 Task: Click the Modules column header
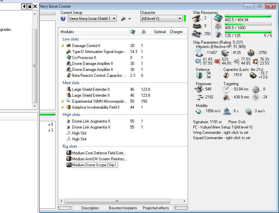tap(93, 32)
